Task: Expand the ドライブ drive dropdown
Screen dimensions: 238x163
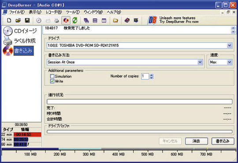Action: tap(229, 45)
